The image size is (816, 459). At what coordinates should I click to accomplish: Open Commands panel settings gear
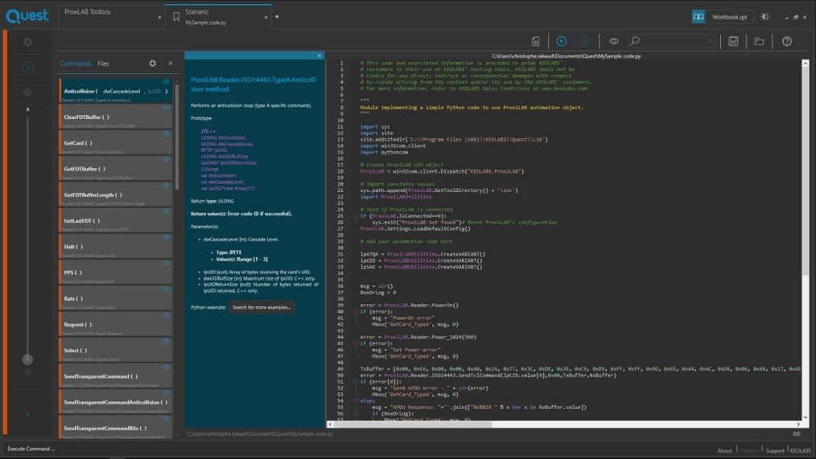pyautogui.click(x=153, y=64)
